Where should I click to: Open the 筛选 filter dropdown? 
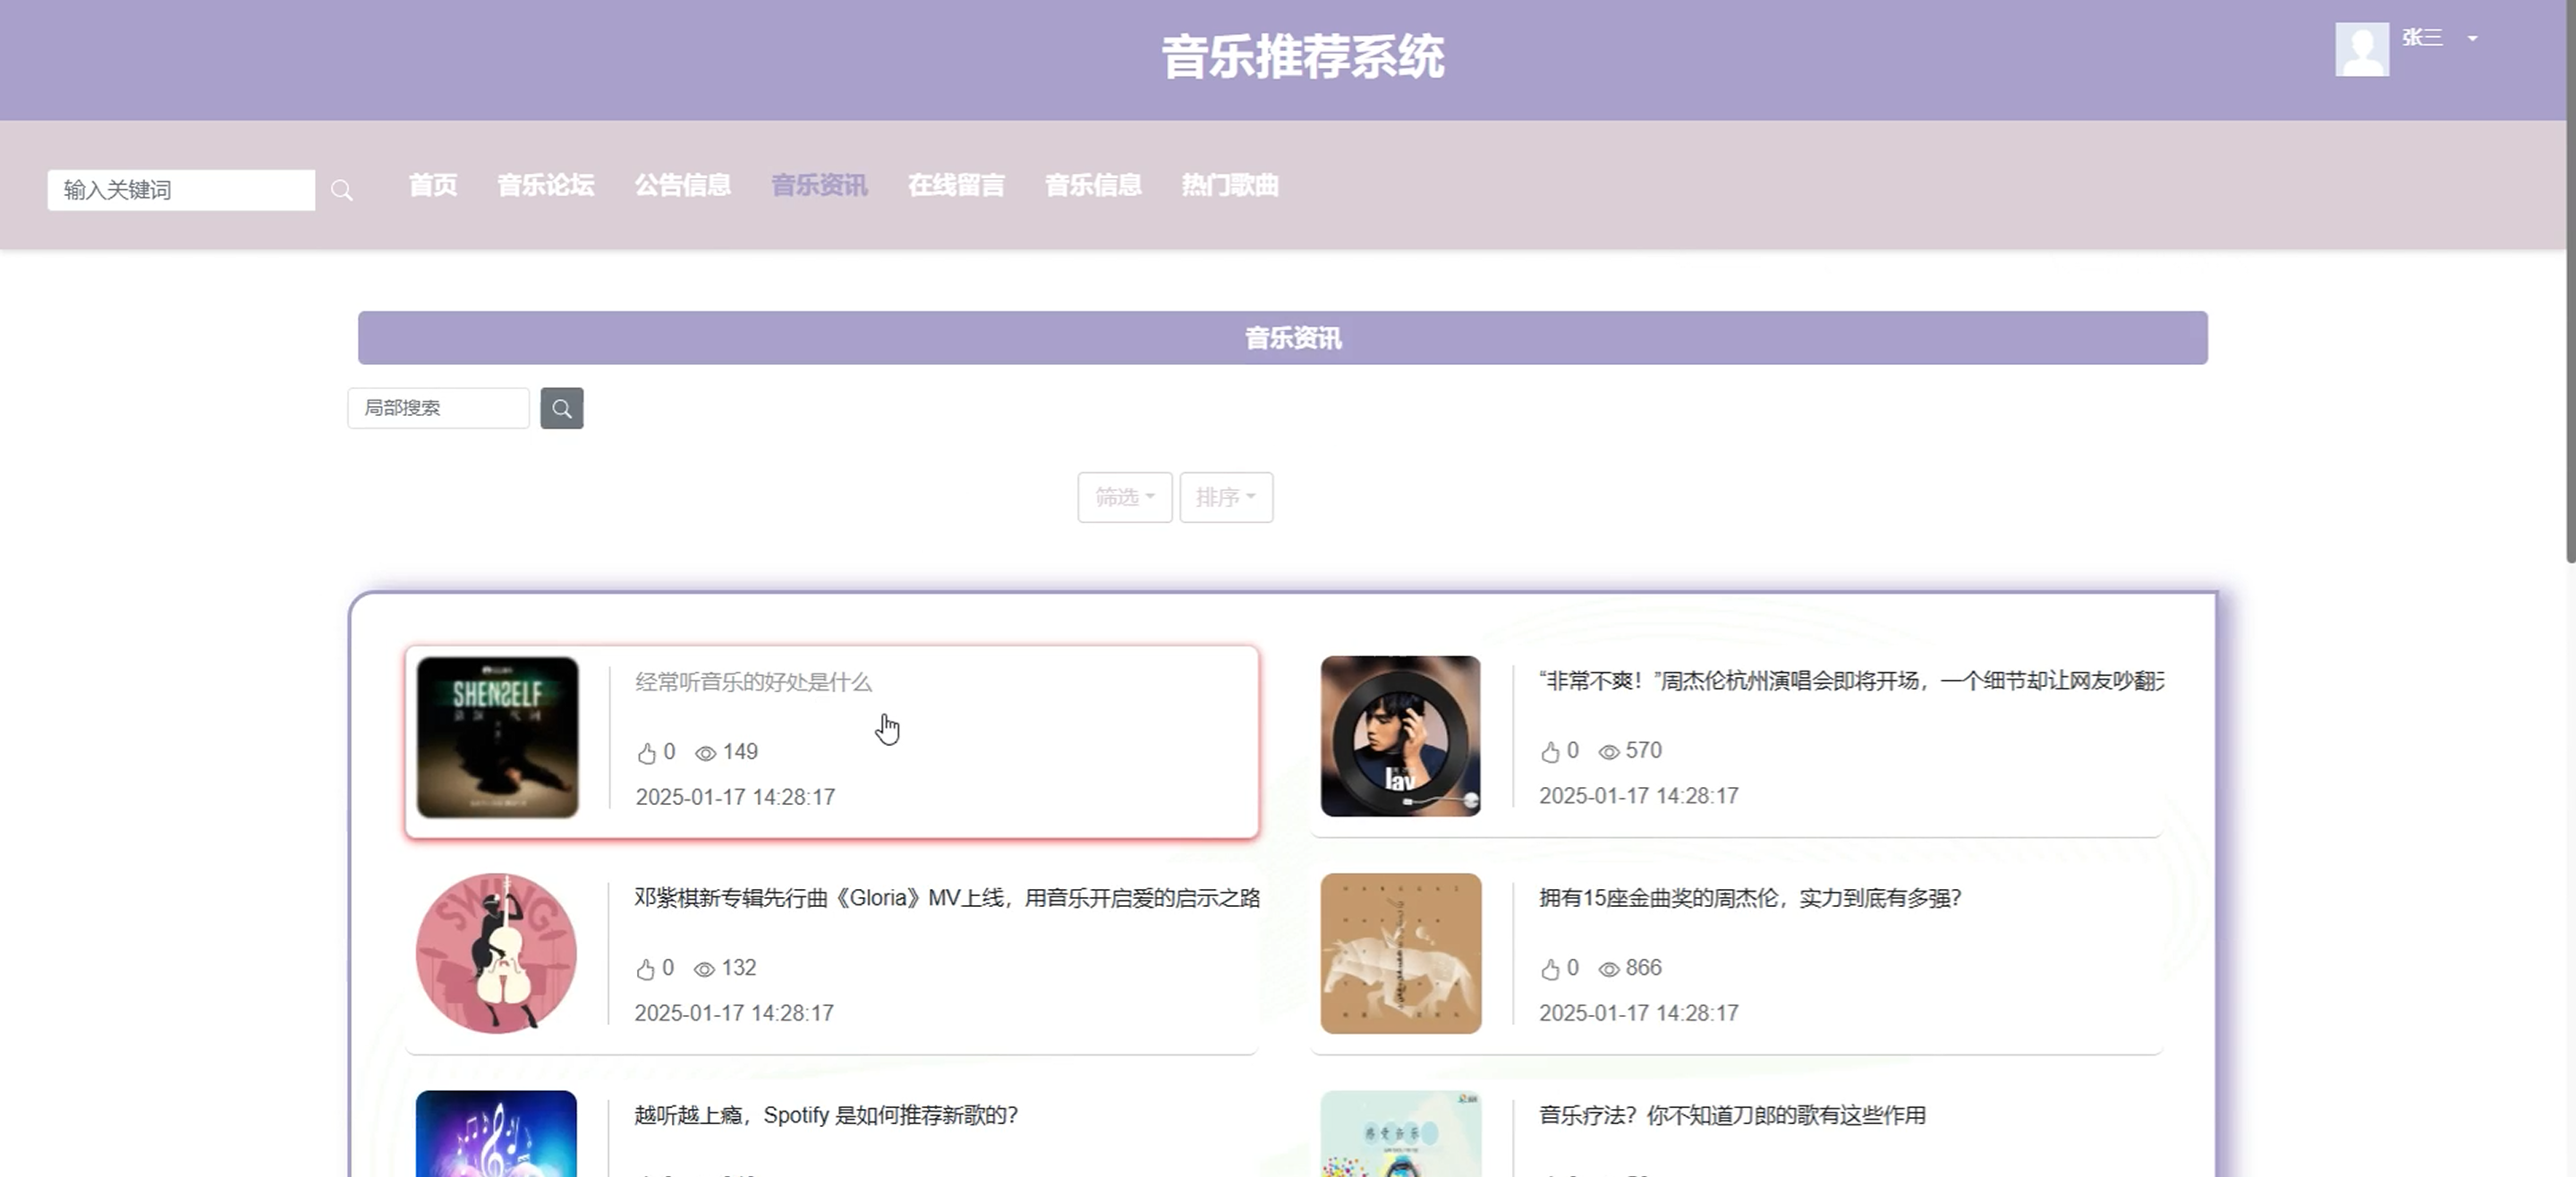pyautogui.click(x=1125, y=497)
